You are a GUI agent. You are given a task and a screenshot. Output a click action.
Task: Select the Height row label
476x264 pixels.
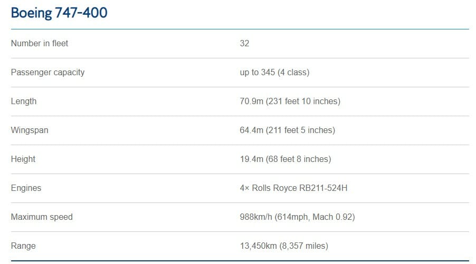coord(23,159)
